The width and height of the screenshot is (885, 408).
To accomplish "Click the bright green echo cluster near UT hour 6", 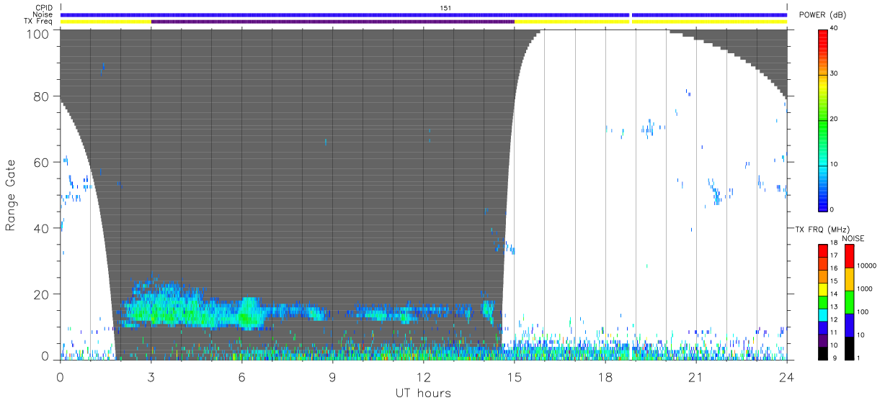I will (x=249, y=314).
